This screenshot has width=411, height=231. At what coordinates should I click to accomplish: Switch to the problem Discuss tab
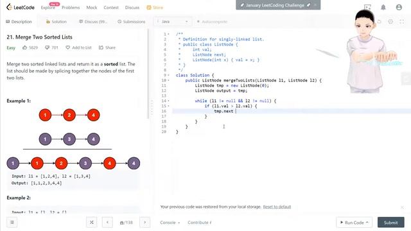tap(93, 21)
